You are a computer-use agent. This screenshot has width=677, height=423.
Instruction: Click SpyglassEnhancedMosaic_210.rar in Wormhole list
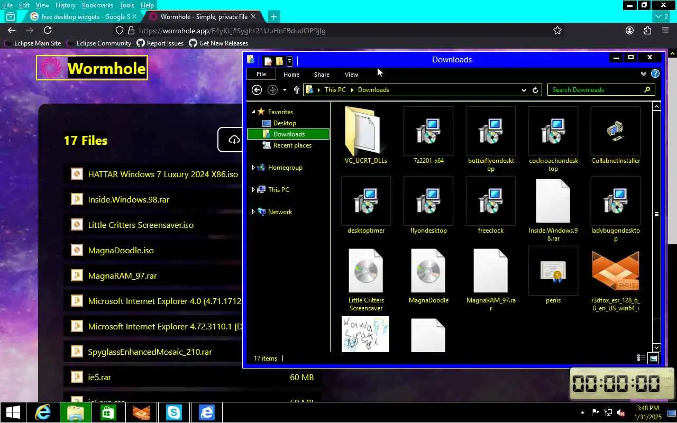tap(150, 352)
